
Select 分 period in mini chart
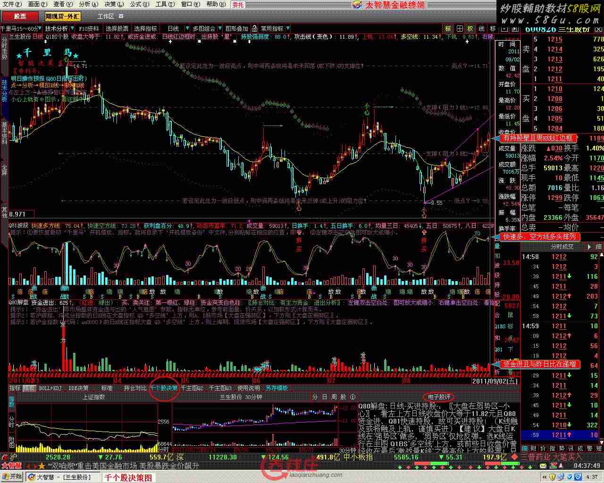(315, 397)
